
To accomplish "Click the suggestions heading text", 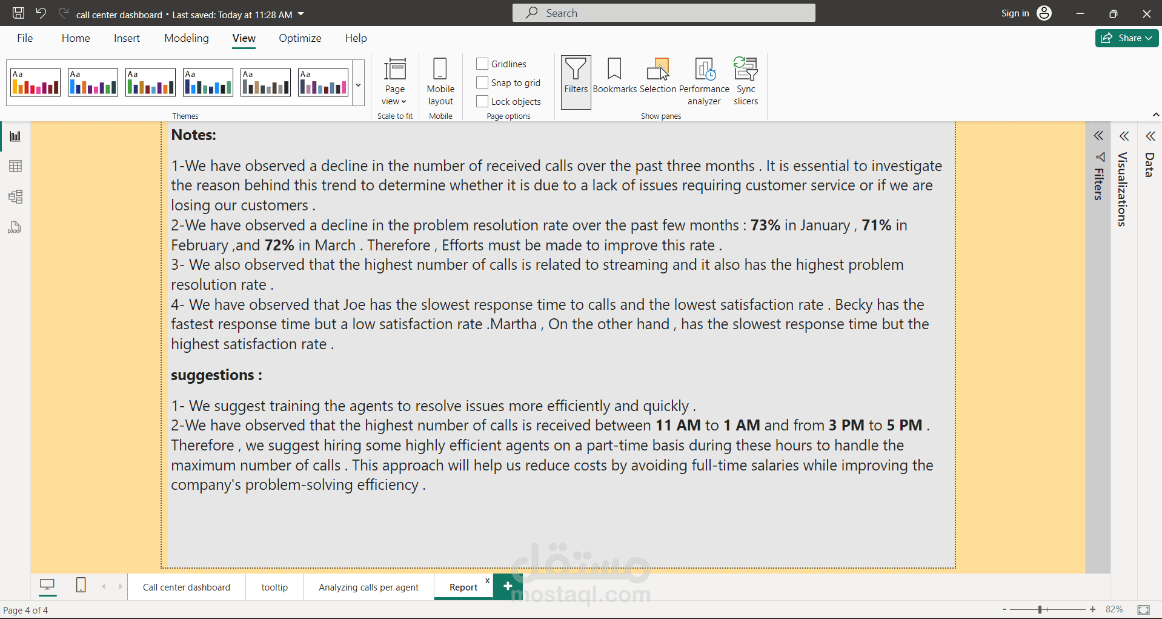I will tap(216, 375).
